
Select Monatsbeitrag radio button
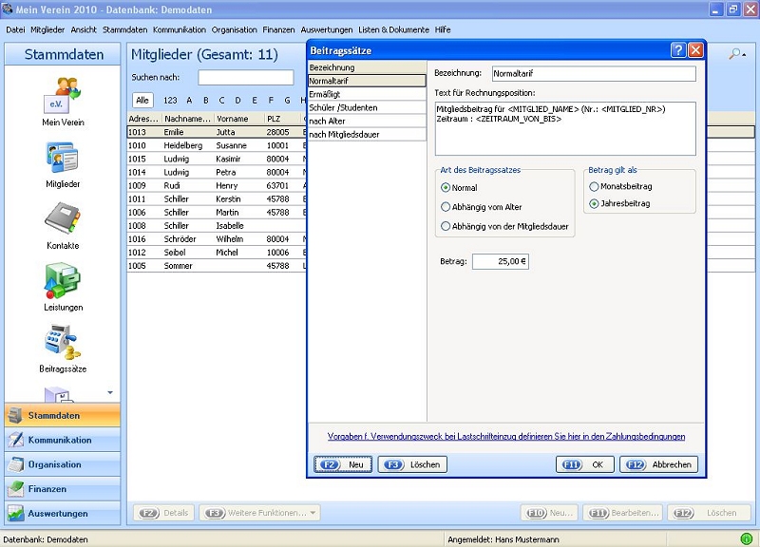(594, 187)
